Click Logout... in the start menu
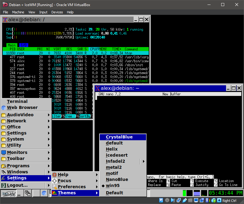 tap(17, 185)
